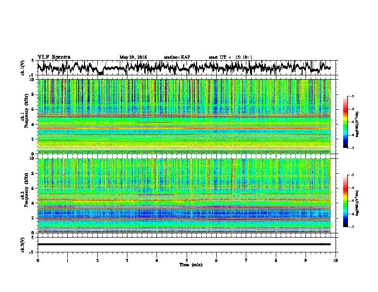Screen dimensions: 378x292
Task: Click the log(PSD) label beside ch.2 colorbar
Action: 357,203
